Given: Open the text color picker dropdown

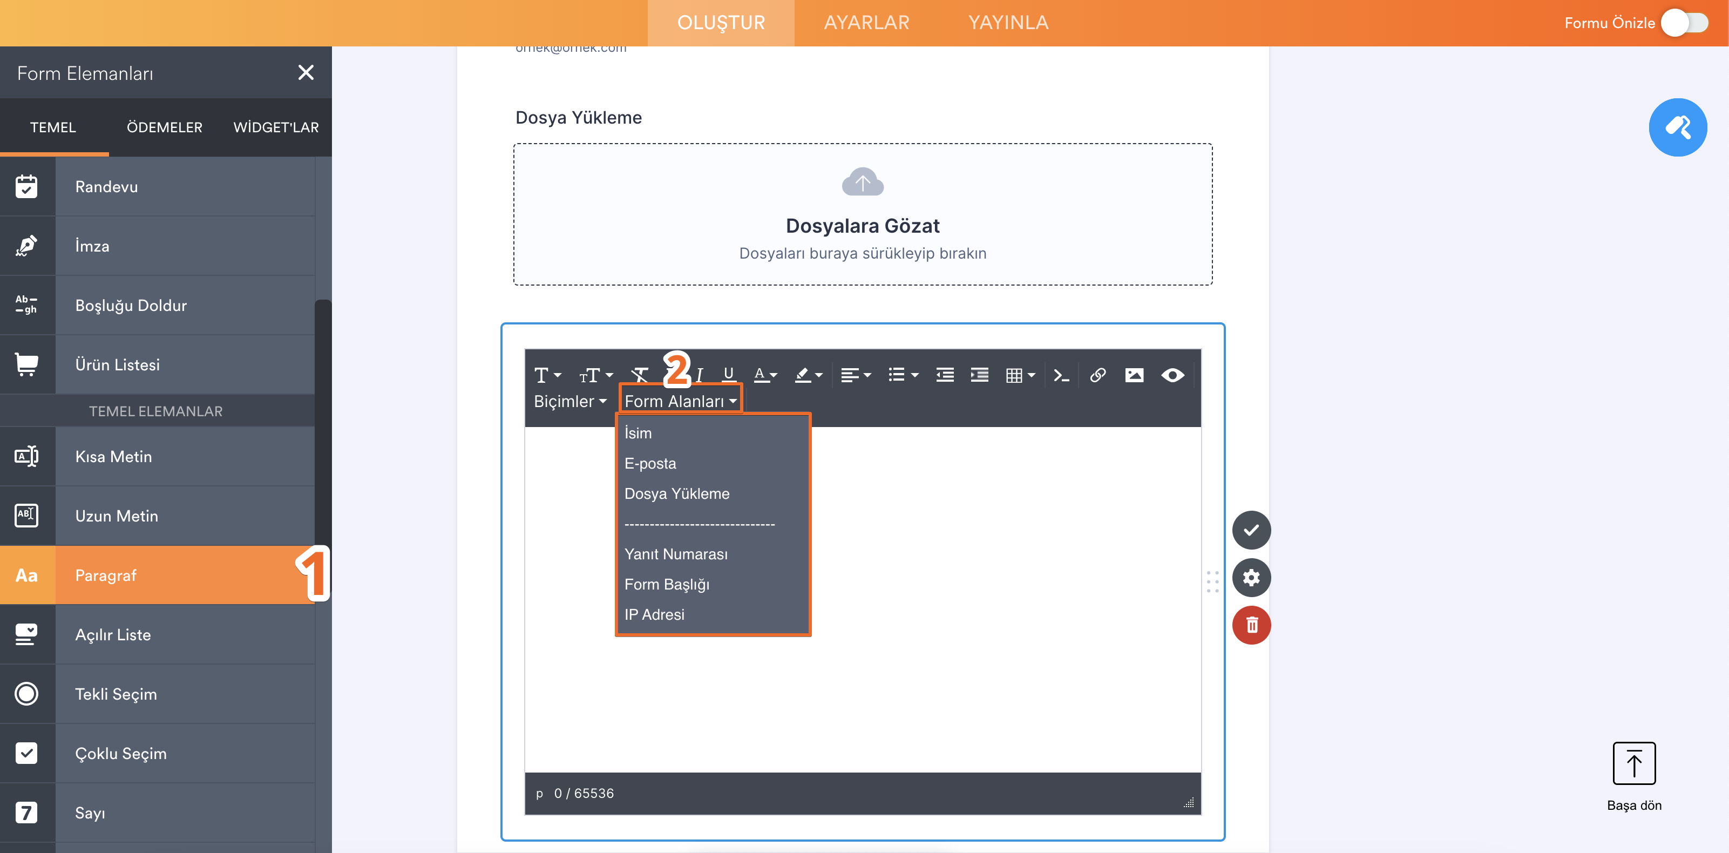Looking at the screenshot, I should coord(765,375).
